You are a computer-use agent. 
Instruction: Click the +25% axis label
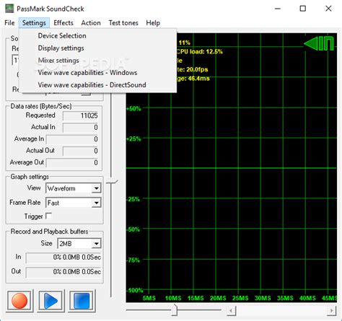point(133,138)
